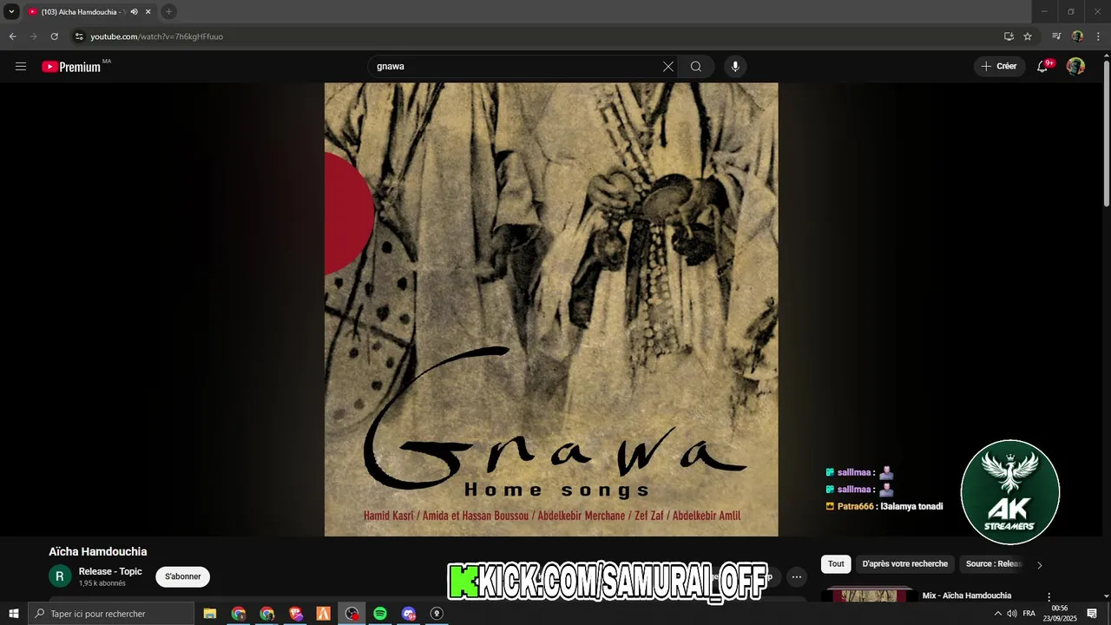Mute the tab via speaker icon

click(134, 12)
